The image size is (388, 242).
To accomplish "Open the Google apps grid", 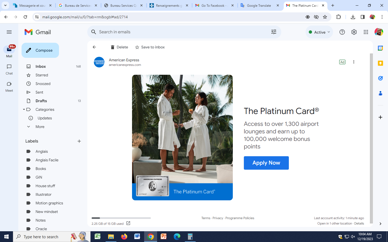I will click(x=366, y=32).
